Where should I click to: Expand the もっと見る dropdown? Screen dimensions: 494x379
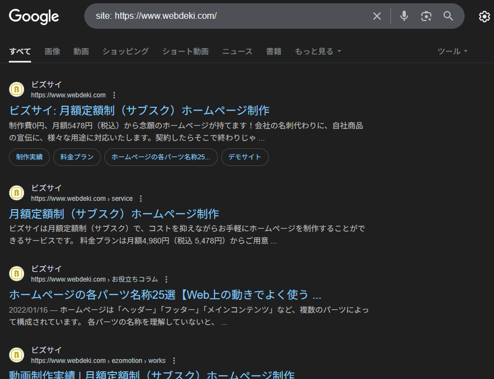318,51
